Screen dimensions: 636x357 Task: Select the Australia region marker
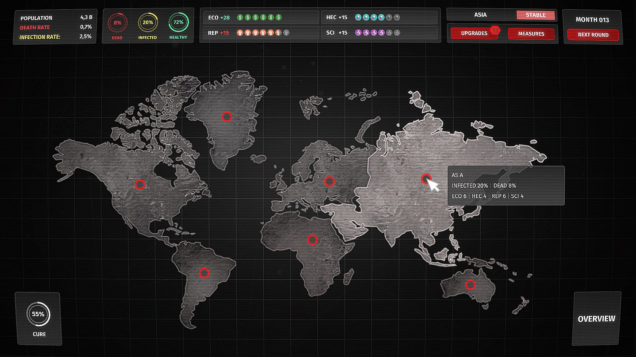[x=470, y=285]
